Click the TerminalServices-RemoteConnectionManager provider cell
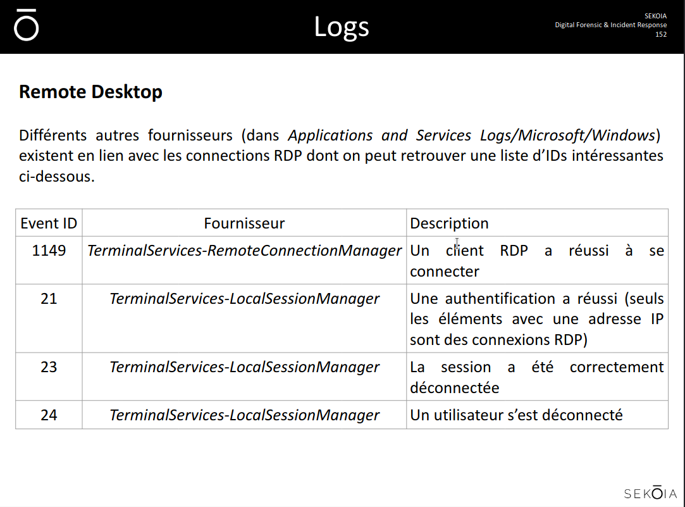The image size is (685, 507). coord(244,251)
